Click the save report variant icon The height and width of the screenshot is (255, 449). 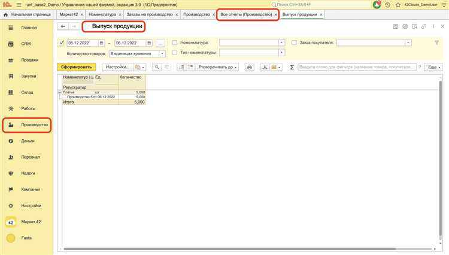coord(396,26)
